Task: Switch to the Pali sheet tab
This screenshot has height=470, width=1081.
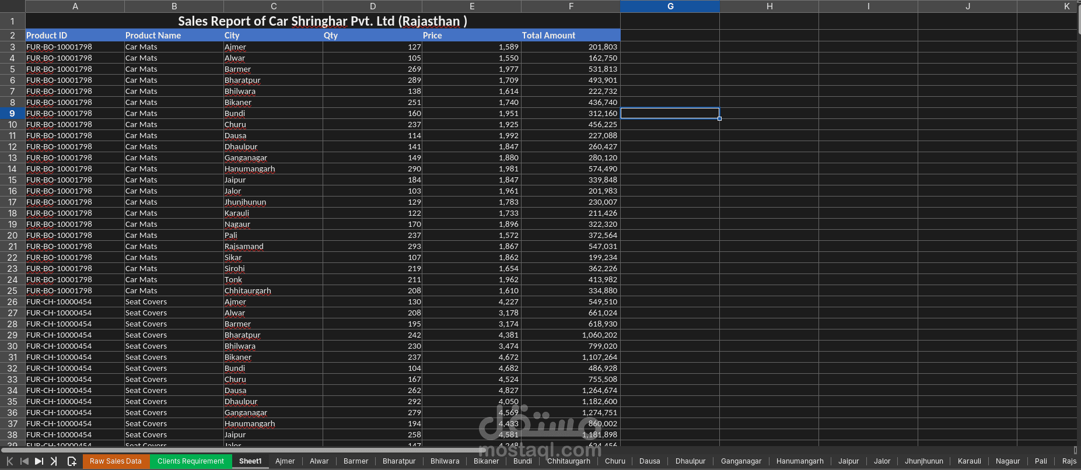Action: [x=1041, y=461]
